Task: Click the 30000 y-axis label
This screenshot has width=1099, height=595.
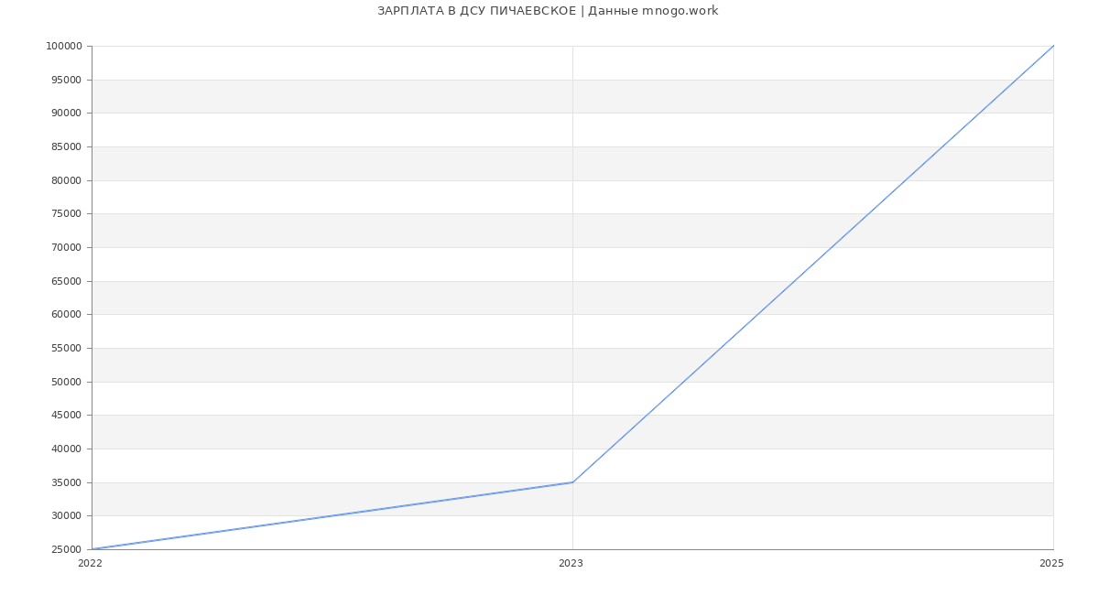Action: (66, 516)
